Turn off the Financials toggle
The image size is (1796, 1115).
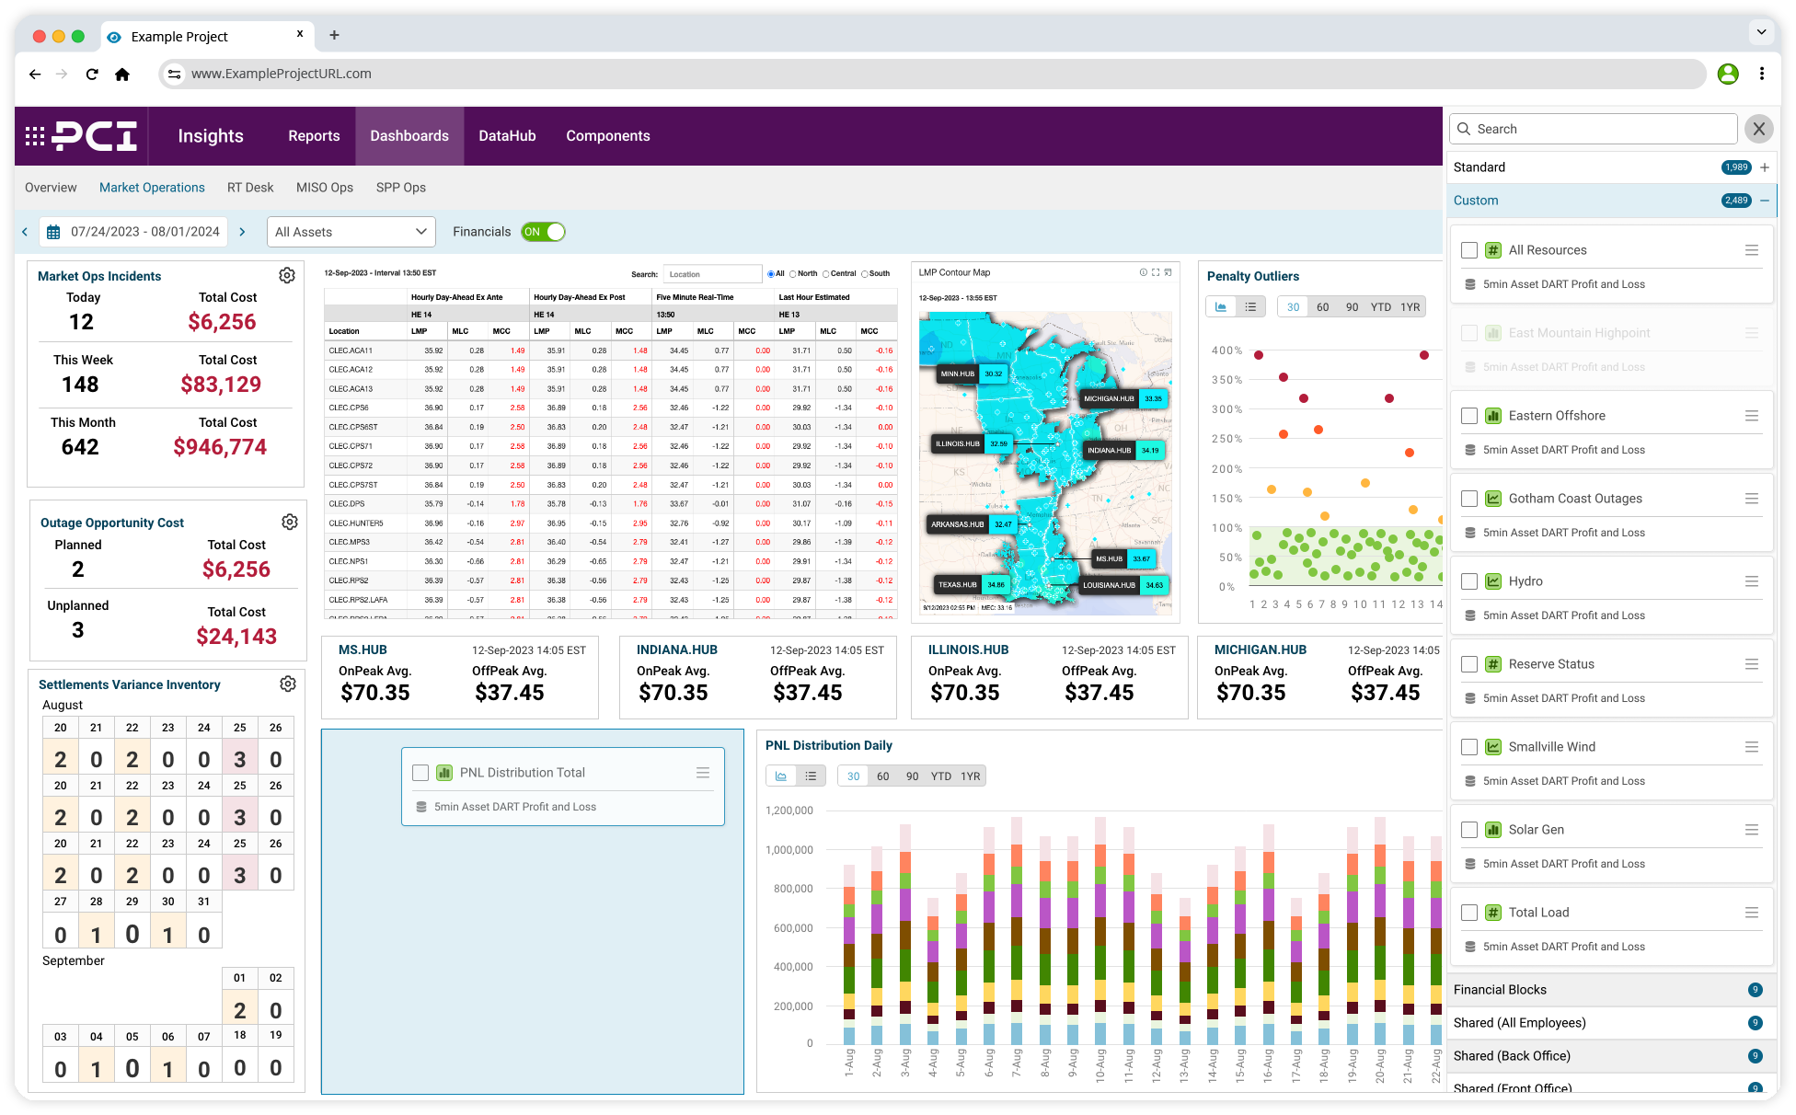(x=543, y=232)
